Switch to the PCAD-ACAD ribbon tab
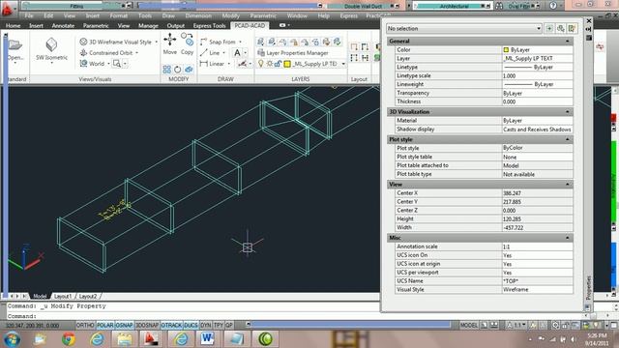Viewport: 619px width, 348px height. [250, 25]
